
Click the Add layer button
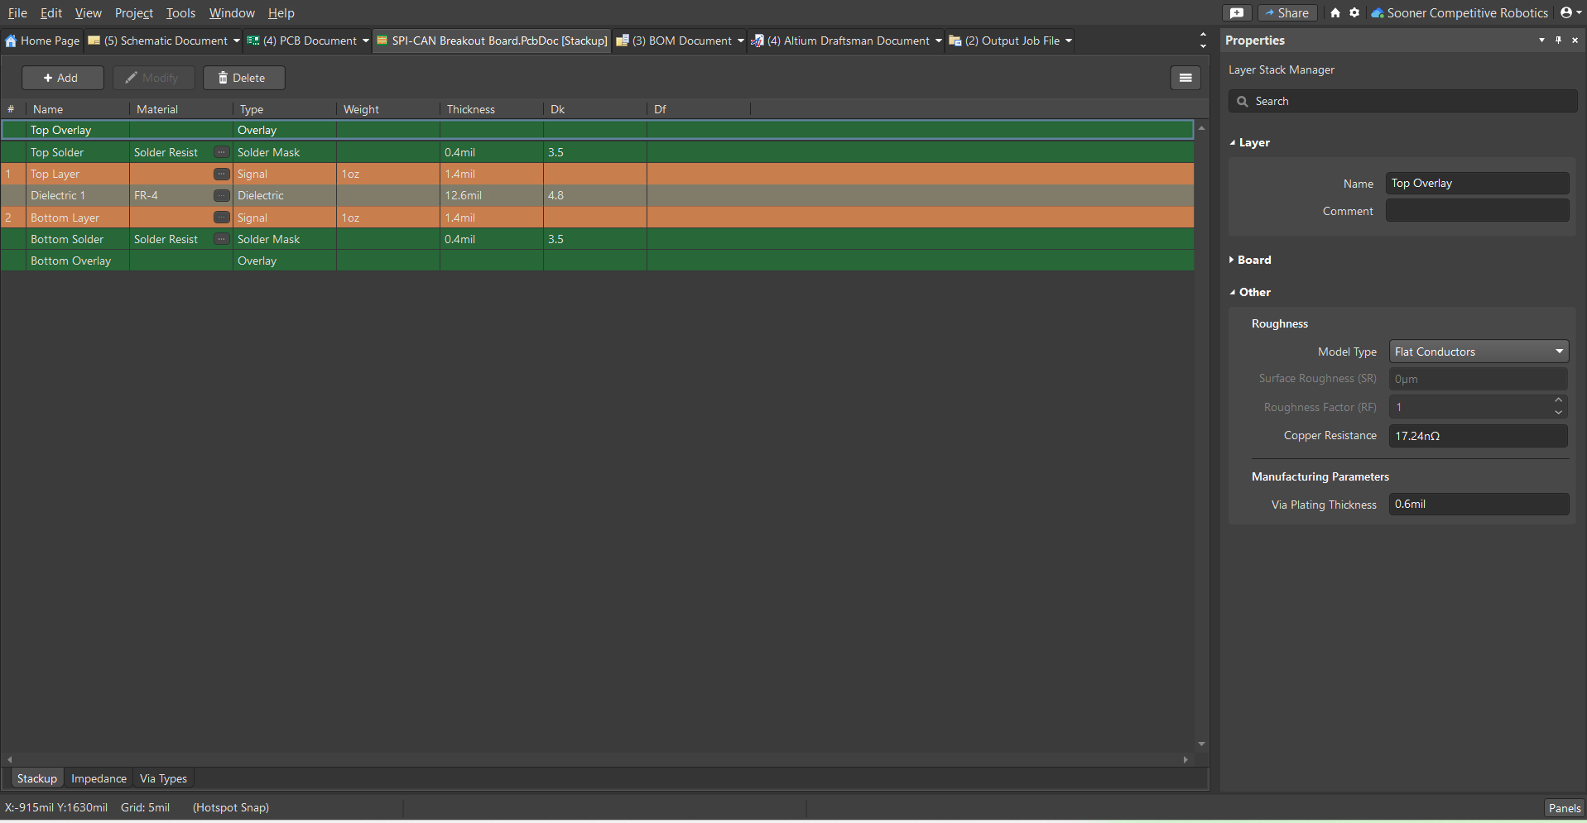tap(62, 78)
